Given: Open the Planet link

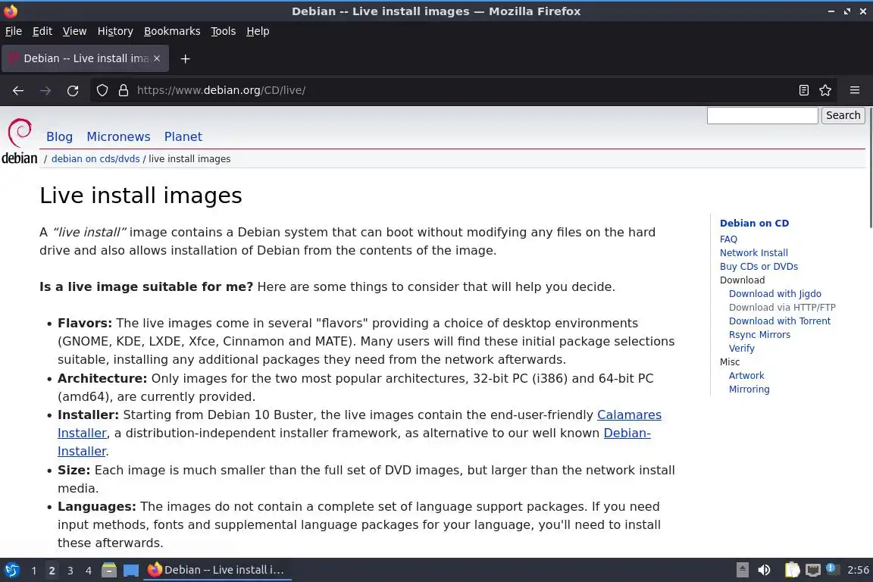Looking at the screenshot, I should [x=183, y=136].
